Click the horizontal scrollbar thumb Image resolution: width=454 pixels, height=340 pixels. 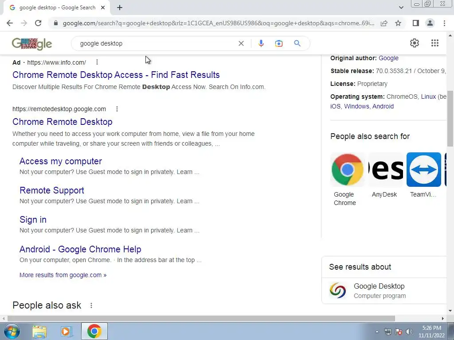pyautogui.click(x=201, y=319)
